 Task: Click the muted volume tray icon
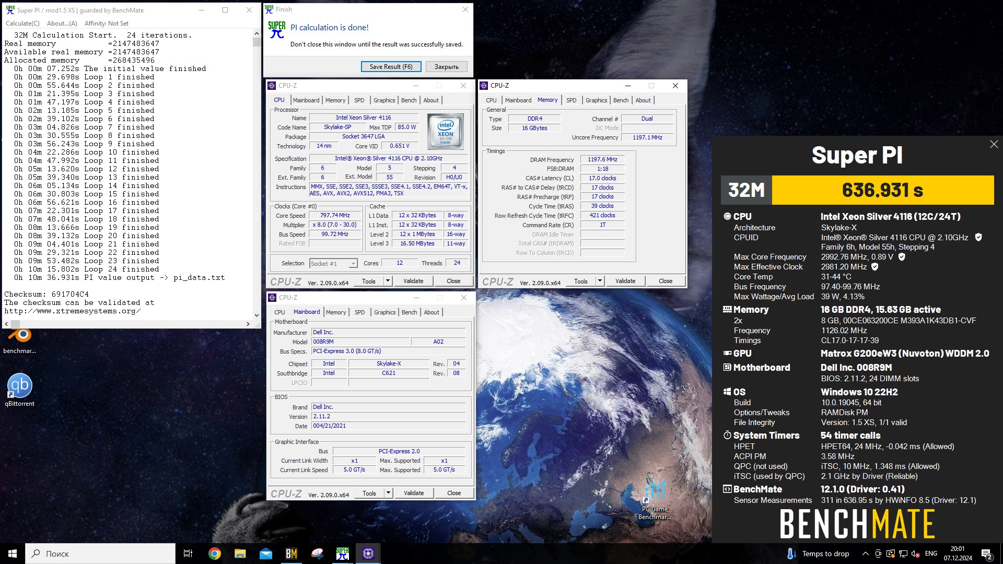915,554
